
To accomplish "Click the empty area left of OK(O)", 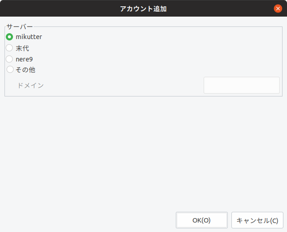I will (x=90, y=220).
